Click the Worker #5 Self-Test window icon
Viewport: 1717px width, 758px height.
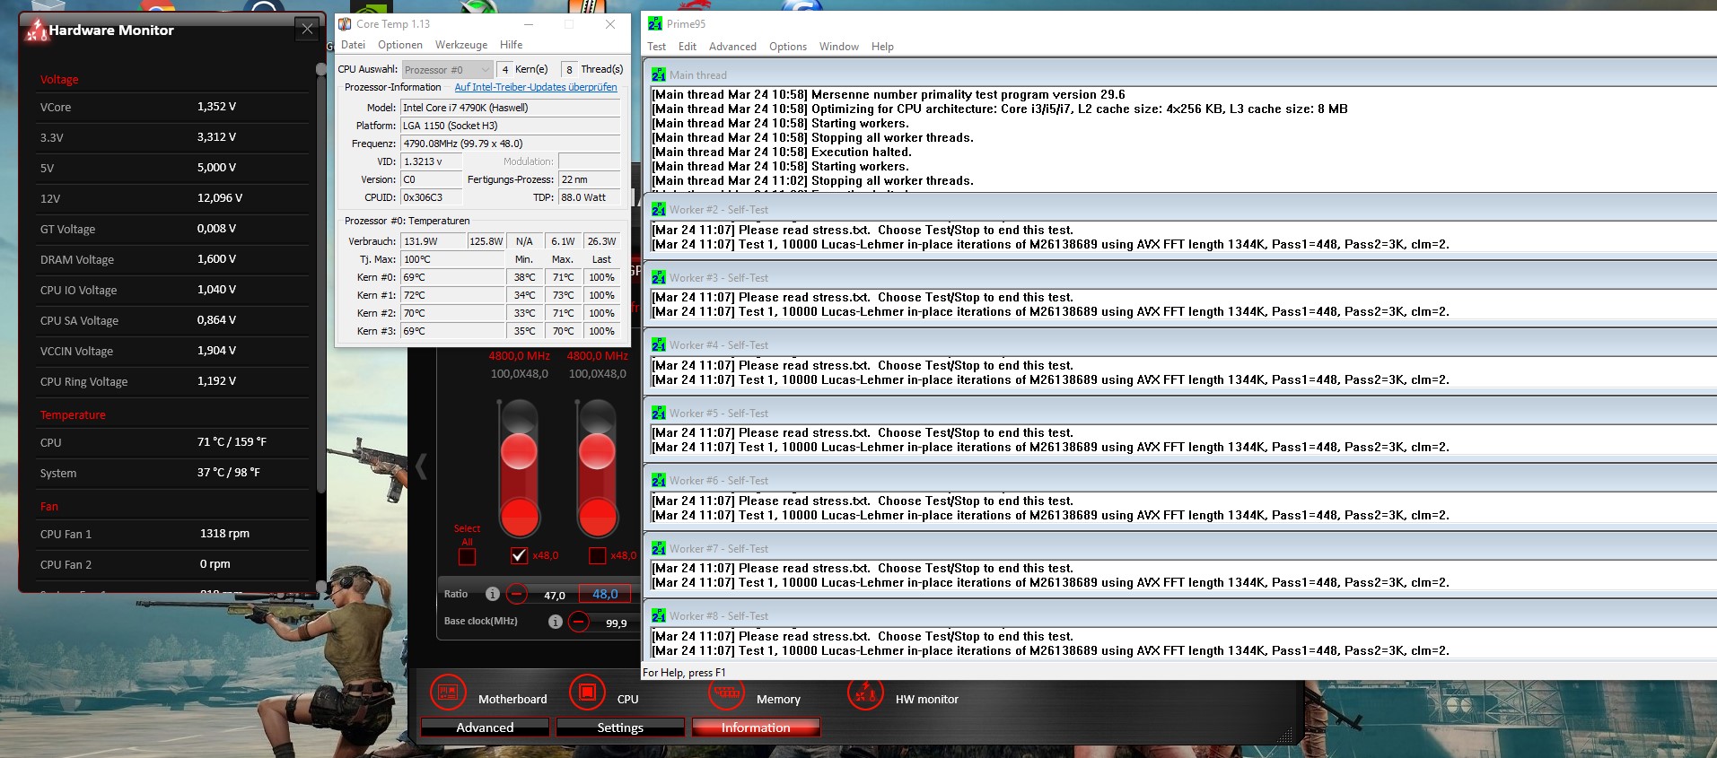[659, 414]
